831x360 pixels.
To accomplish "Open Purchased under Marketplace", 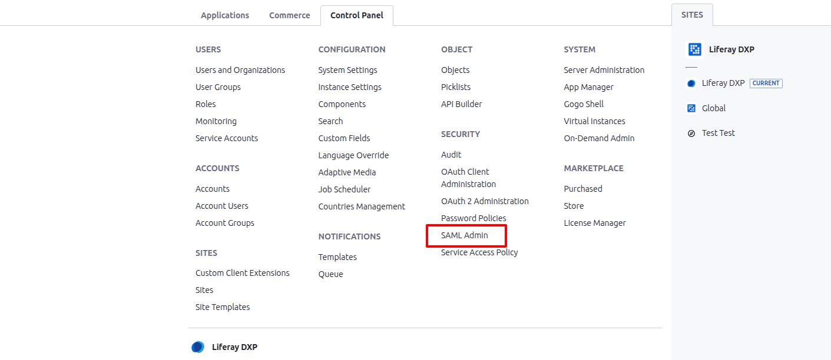I will pyautogui.click(x=583, y=189).
